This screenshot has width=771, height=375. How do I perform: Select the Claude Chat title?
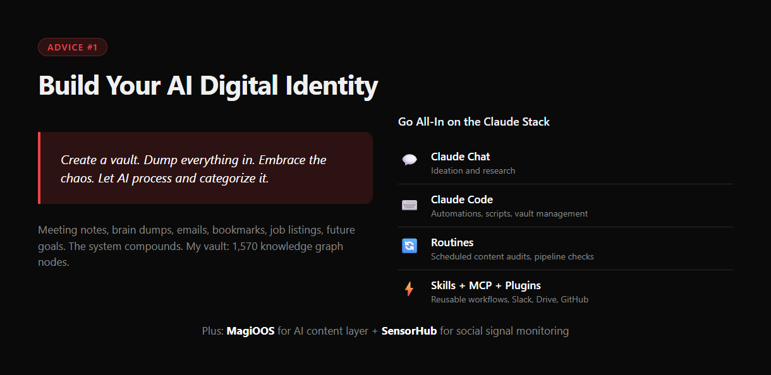(461, 157)
